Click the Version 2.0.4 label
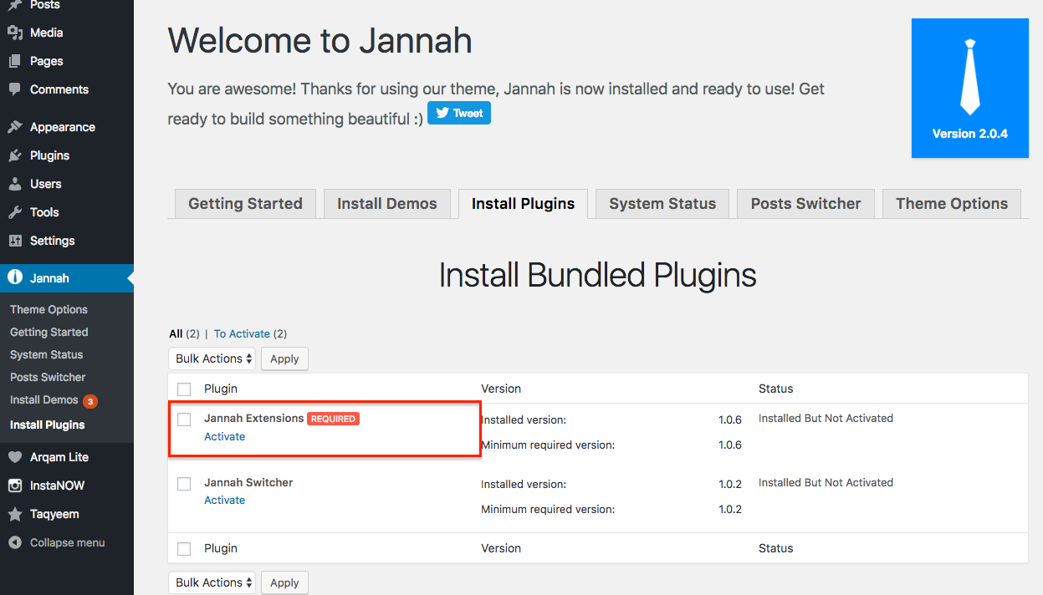This screenshot has height=595, width=1043. 970,134
